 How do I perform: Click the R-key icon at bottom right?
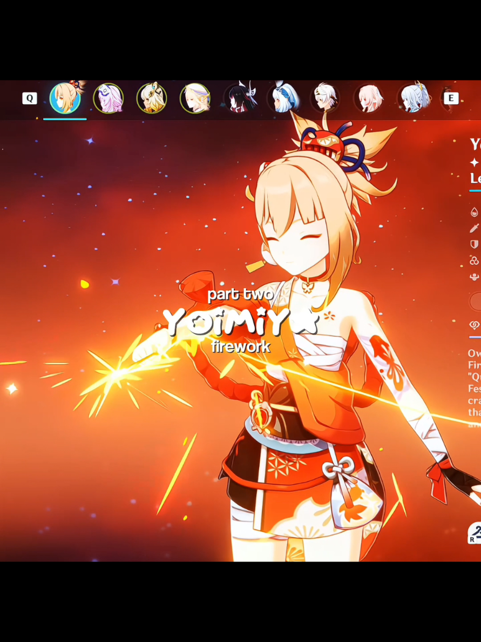tap(474, 533)
